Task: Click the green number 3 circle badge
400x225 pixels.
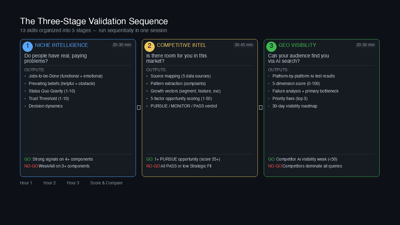Action: tap(271, 46)
